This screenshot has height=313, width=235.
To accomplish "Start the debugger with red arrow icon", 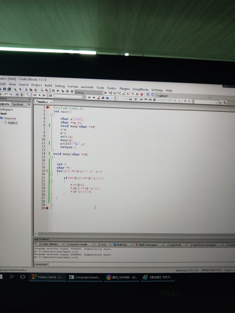I will (x=106, y=93).
